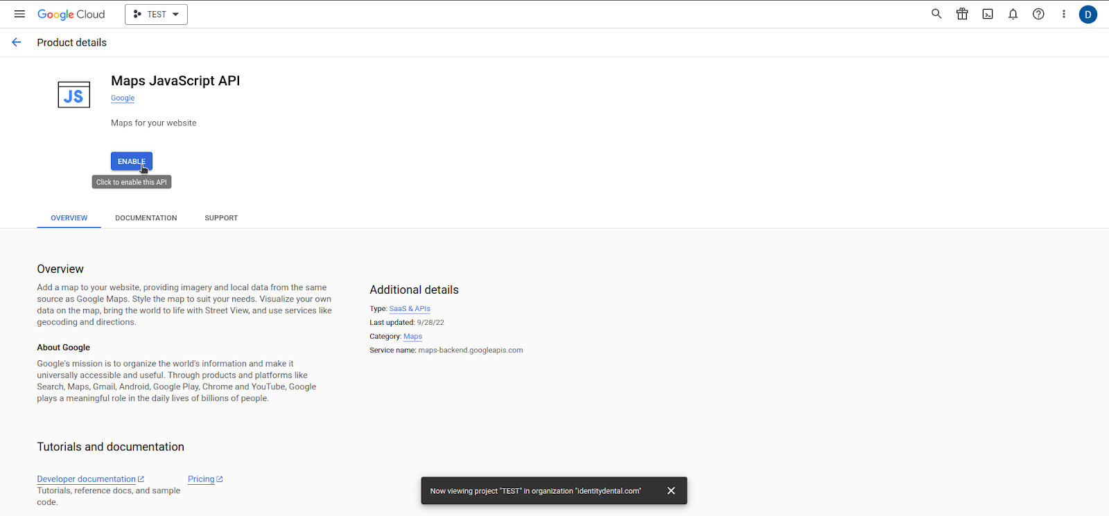Switch to the Documentation tab
Image resolution: width=1109 pixels, height=516 pixels.
(146, 218)
